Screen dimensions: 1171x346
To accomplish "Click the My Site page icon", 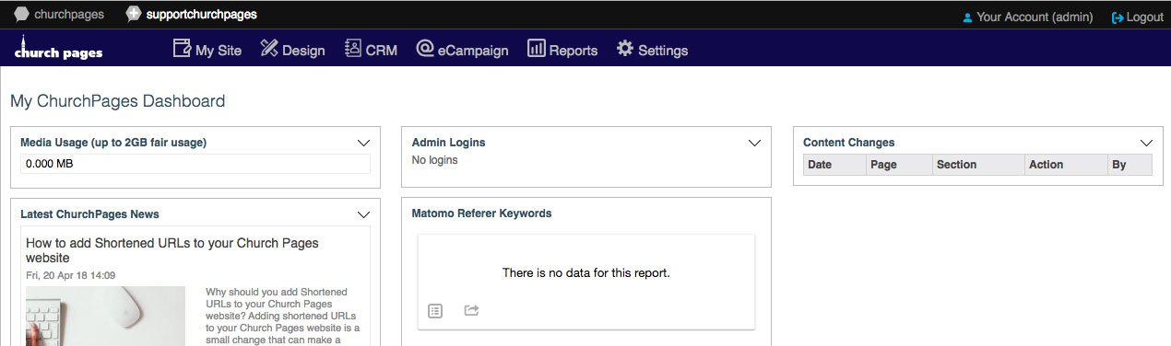I will pos(182,49).
